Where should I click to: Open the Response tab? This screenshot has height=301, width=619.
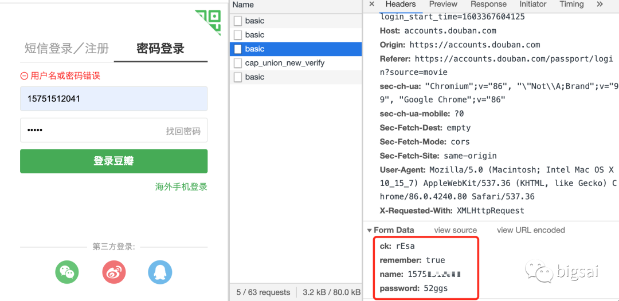[488, 5]
